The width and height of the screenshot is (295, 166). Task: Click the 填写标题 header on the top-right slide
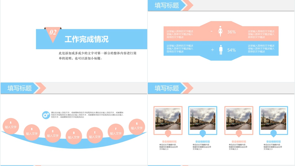(x=167, y=5)
